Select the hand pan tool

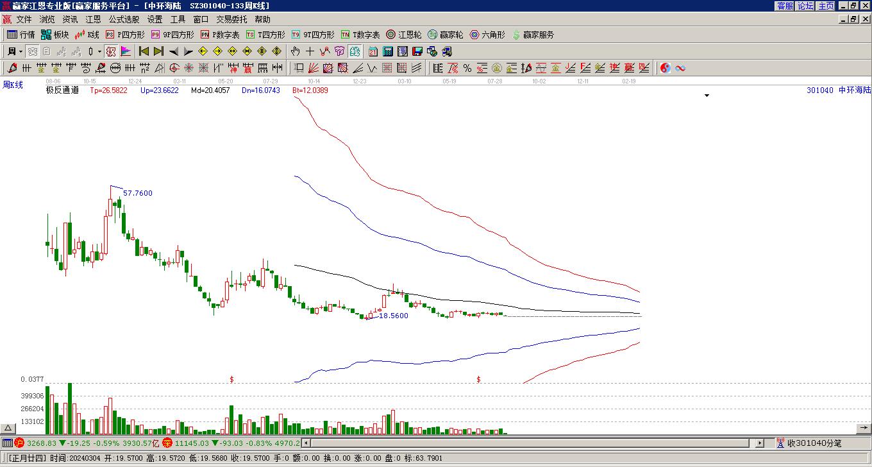(x=295, y=51)
